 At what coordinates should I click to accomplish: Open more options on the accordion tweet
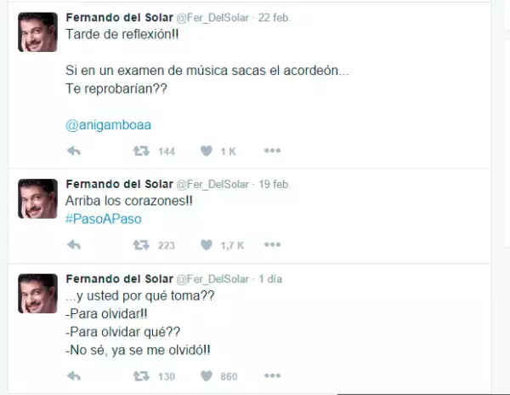272,151
